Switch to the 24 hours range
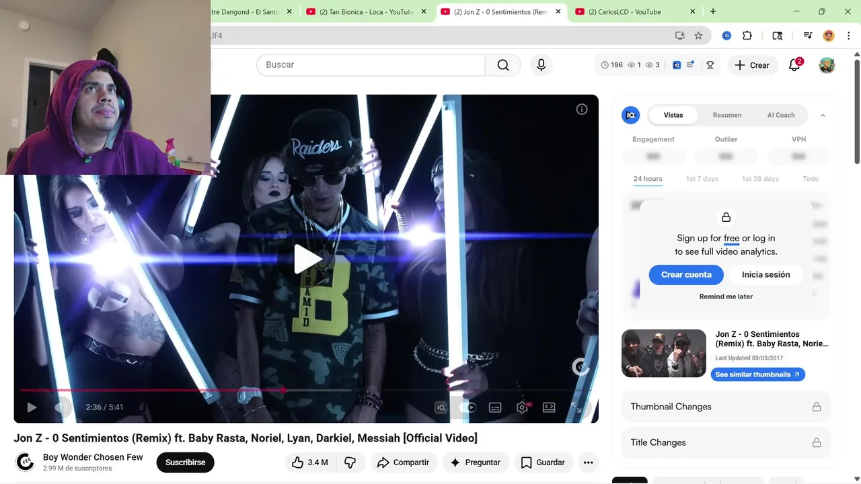This screenshot has height=484, width=861. [648, 179]
